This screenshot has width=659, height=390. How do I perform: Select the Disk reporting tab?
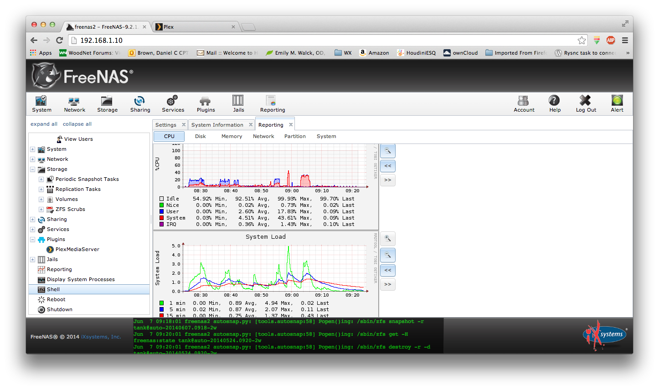point(201,136)
